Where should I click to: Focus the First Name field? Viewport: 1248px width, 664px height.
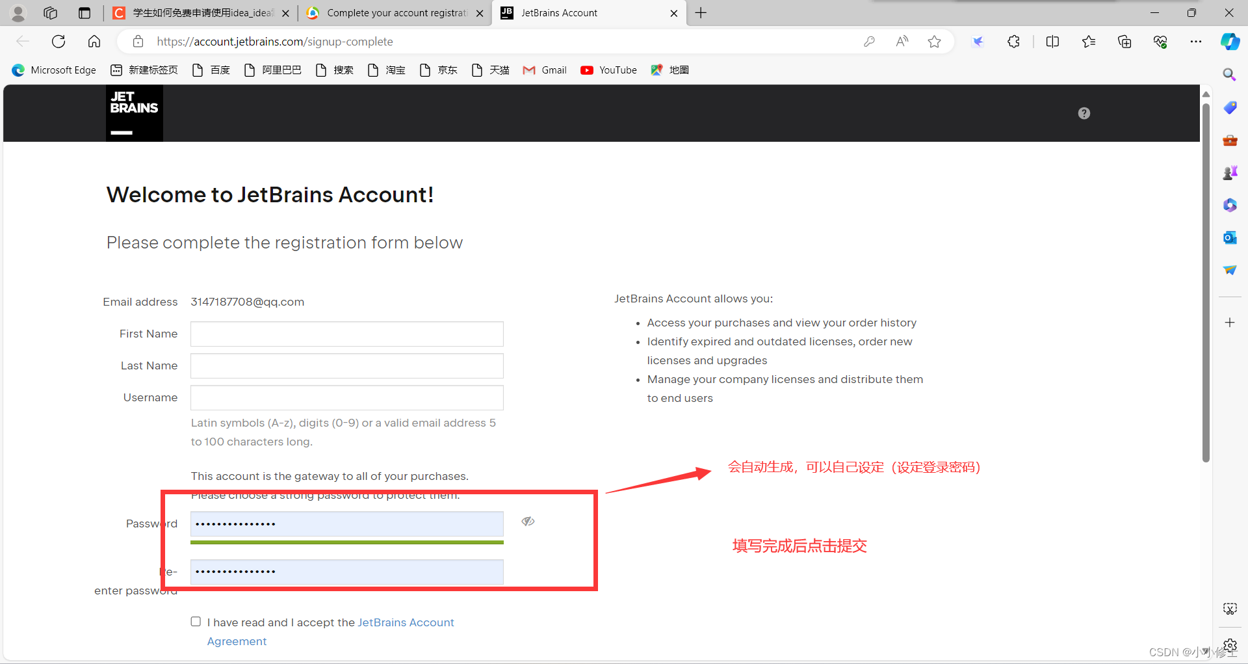[347, 334]
